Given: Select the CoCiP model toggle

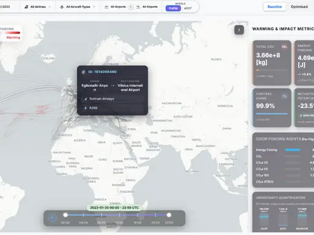Looking at the screenshot, I should point(173,8).
